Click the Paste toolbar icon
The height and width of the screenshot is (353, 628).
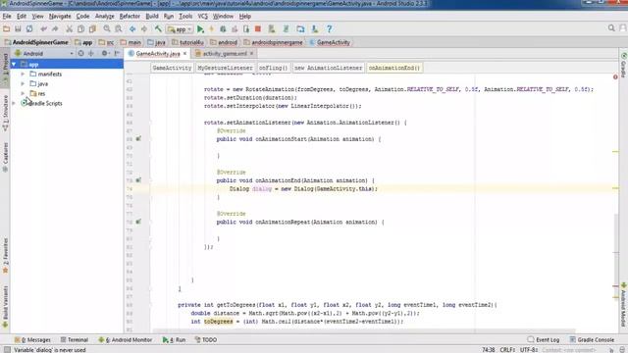pyautogui.click(x=92, y=28)
